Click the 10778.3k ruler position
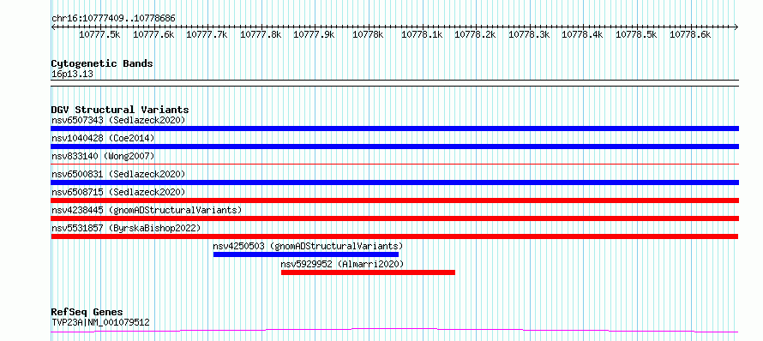Viewport: 763px width, 341px height. pos(529,34)
